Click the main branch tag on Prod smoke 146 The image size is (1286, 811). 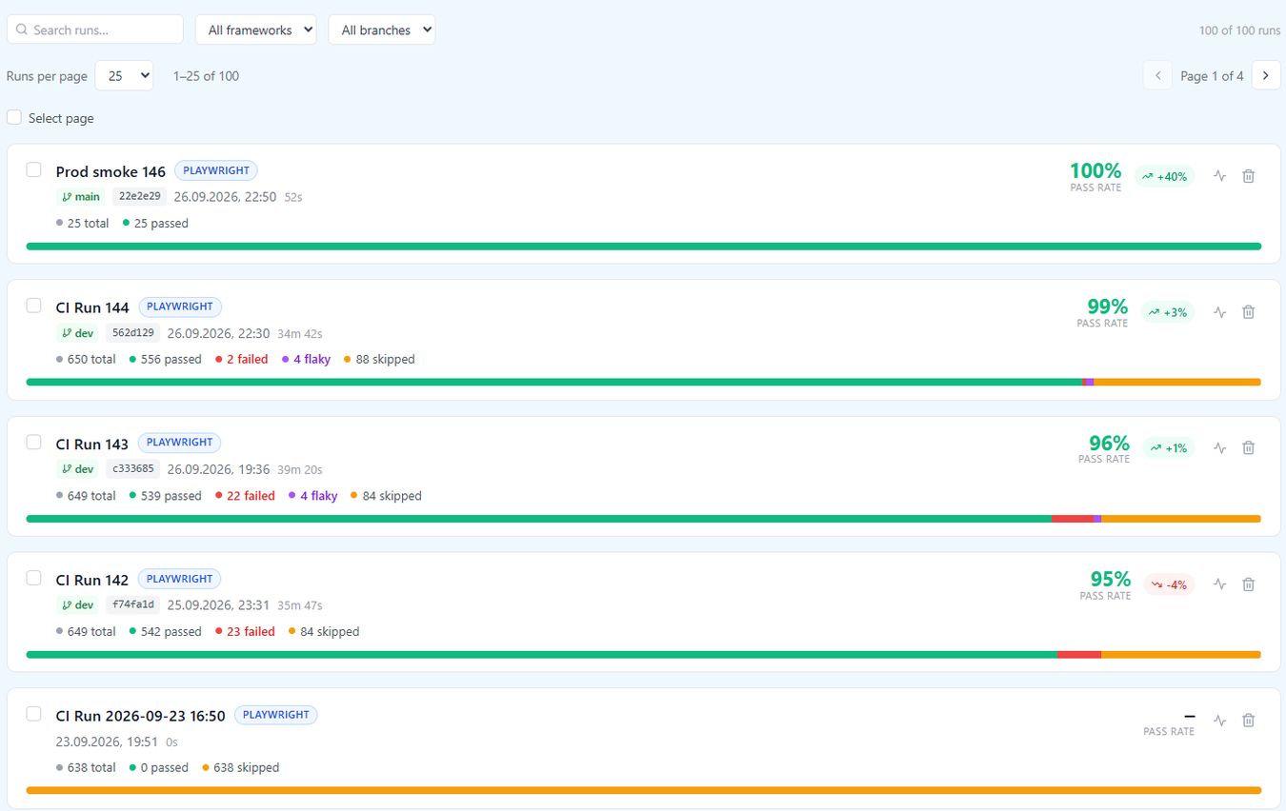tap(81, 197)
